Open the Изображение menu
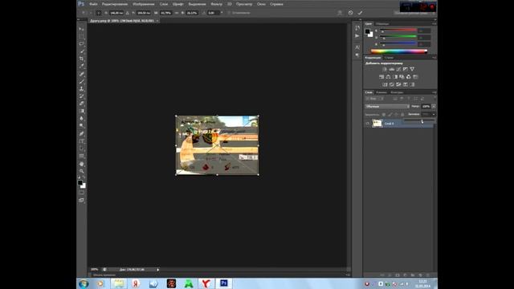The height and width of the screenshot is (289, 514). coord(144,4)
